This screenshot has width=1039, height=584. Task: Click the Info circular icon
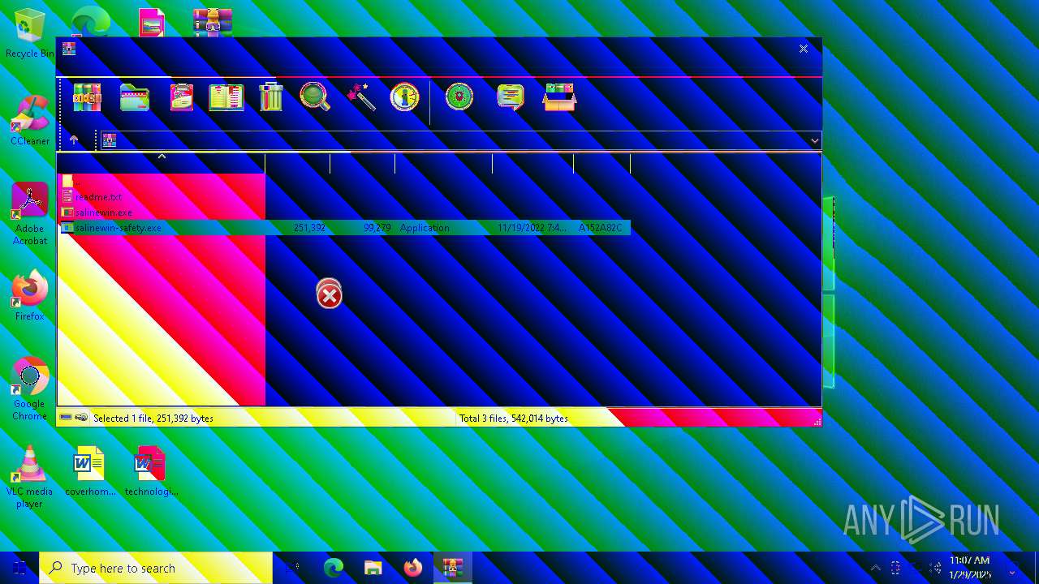pyautogui.click(x=404, y=97)
